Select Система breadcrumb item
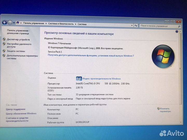 pos(82,24)
